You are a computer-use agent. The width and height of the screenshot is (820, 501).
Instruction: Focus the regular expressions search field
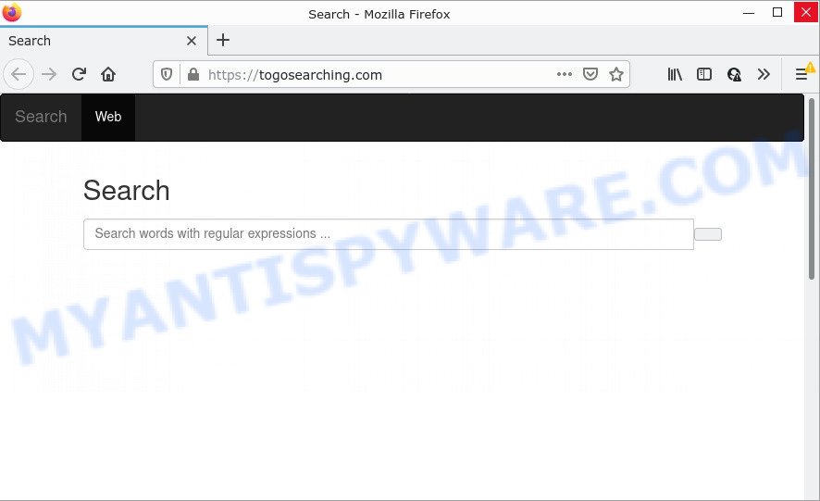point(389,234)
